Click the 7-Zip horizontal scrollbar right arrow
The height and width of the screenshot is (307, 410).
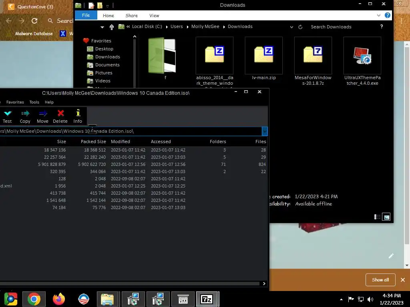coord(264,283)
